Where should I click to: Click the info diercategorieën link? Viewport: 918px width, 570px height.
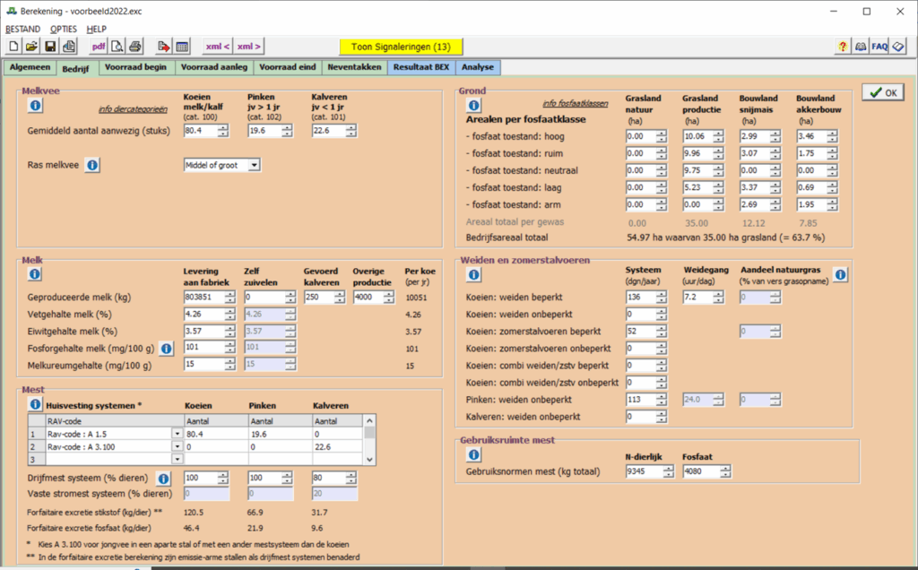(x=132, y=110)
